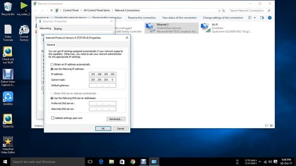Open the view options dropdown arrow

coord(255,18)
